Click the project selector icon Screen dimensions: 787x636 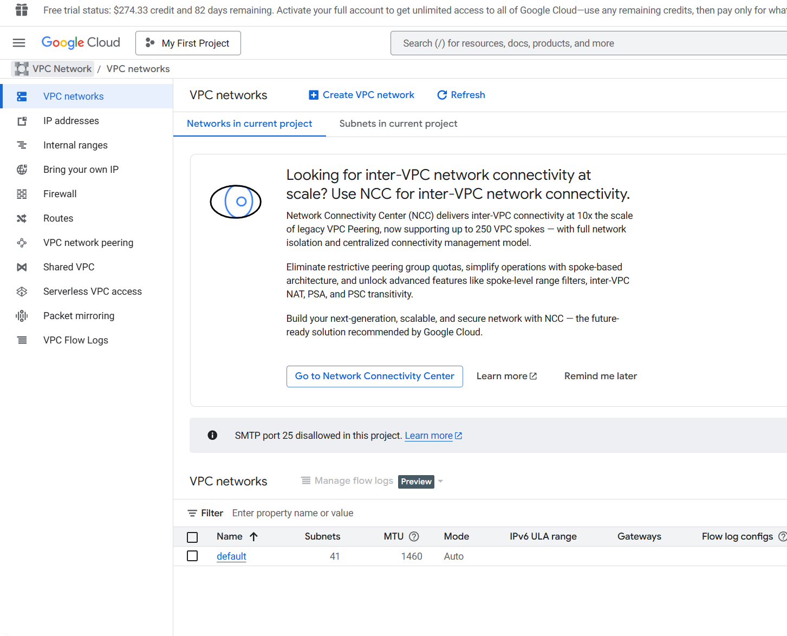coord(150,43)
